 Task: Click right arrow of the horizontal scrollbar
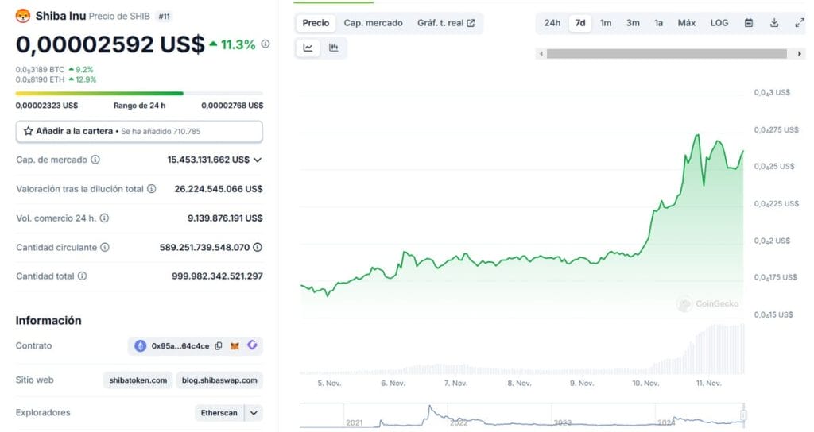800,53
